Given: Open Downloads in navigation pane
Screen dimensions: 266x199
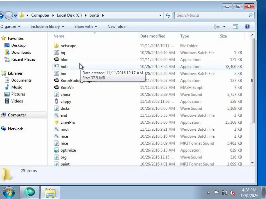Looking at the screenshot, I should click(x=21, y=52).
